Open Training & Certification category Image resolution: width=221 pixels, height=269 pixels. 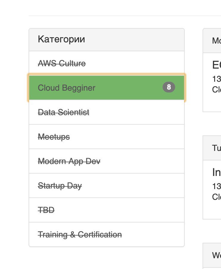coord(107,234)
